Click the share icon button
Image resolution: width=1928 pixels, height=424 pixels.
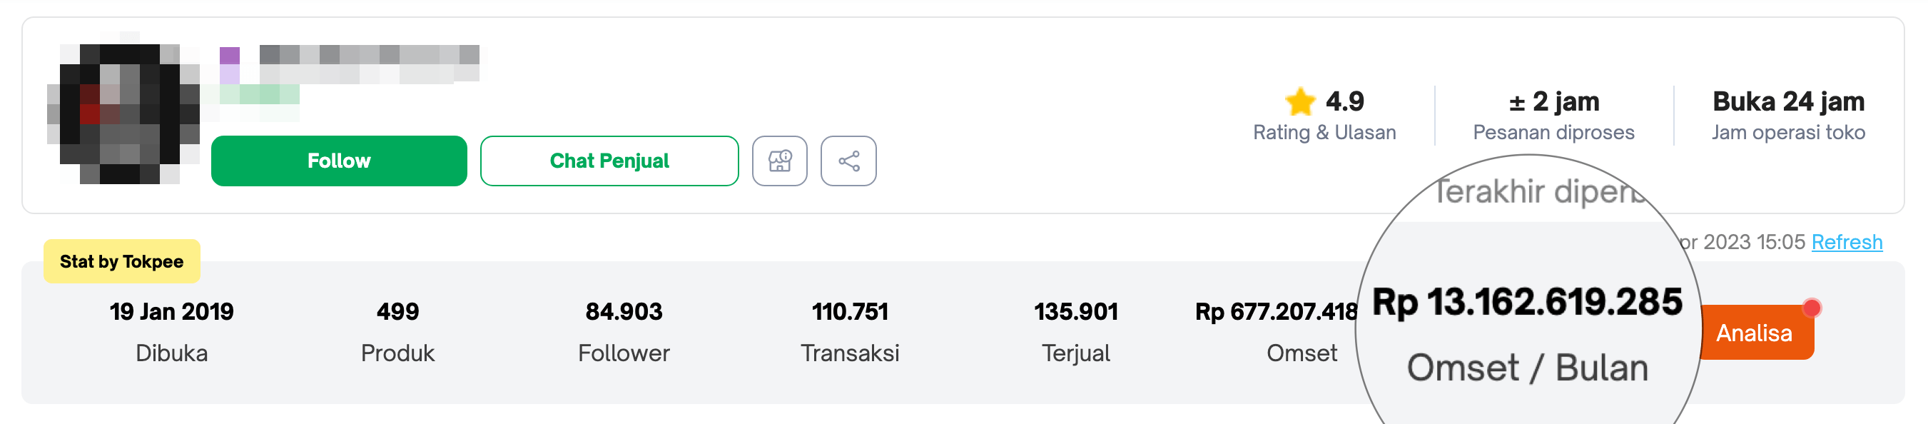pyautogui.click(x=848, y=161)
